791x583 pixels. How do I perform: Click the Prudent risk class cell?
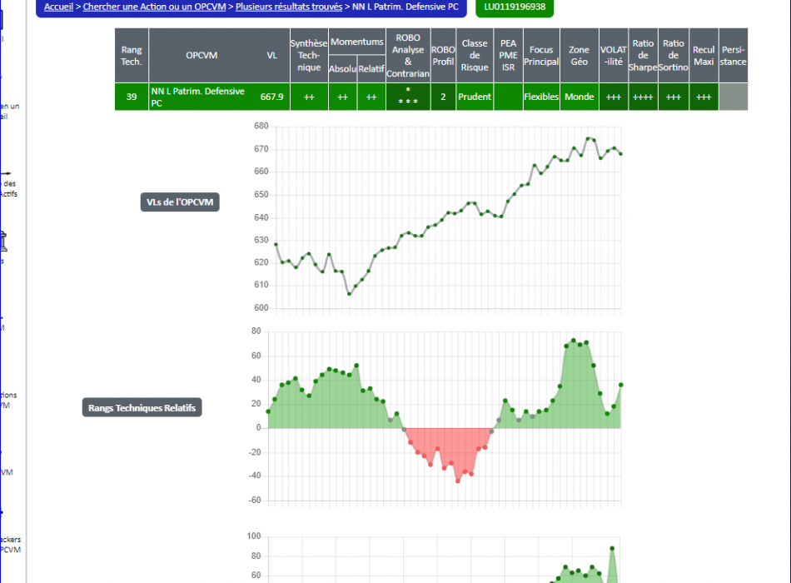point(475,97)
